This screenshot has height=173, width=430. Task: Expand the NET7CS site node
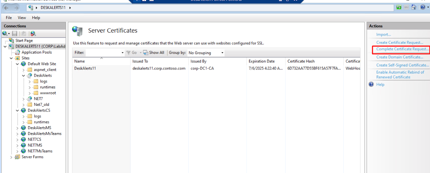click(17, 140)
